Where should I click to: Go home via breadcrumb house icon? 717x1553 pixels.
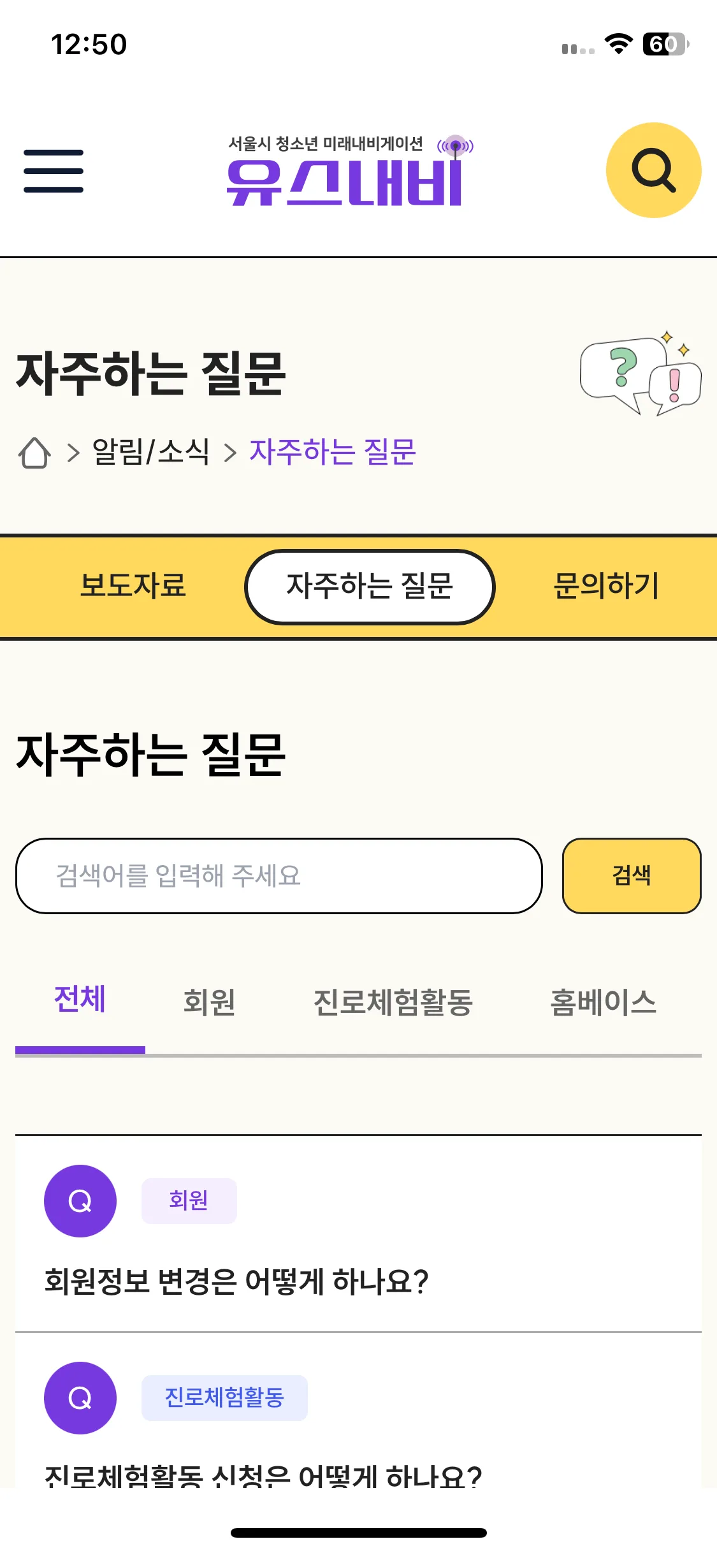[x=34, y=453]
